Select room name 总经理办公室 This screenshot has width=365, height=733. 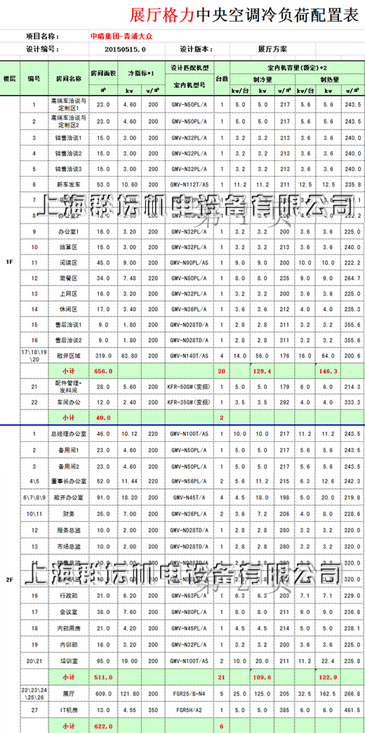pyautogui.click(x=68, y=434)
